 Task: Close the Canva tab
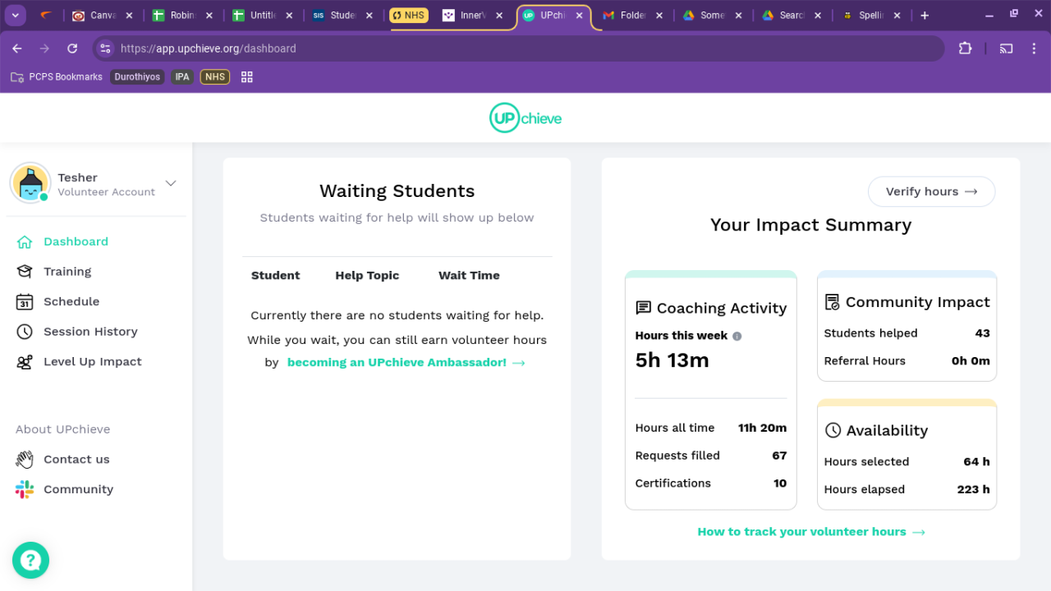point(129,16)
